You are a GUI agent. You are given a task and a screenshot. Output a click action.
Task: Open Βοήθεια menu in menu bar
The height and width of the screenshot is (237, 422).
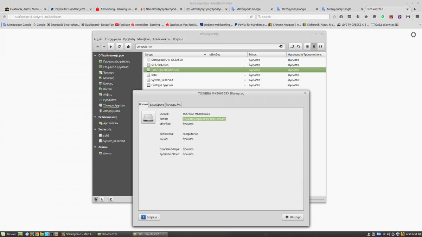coord(178,39)
